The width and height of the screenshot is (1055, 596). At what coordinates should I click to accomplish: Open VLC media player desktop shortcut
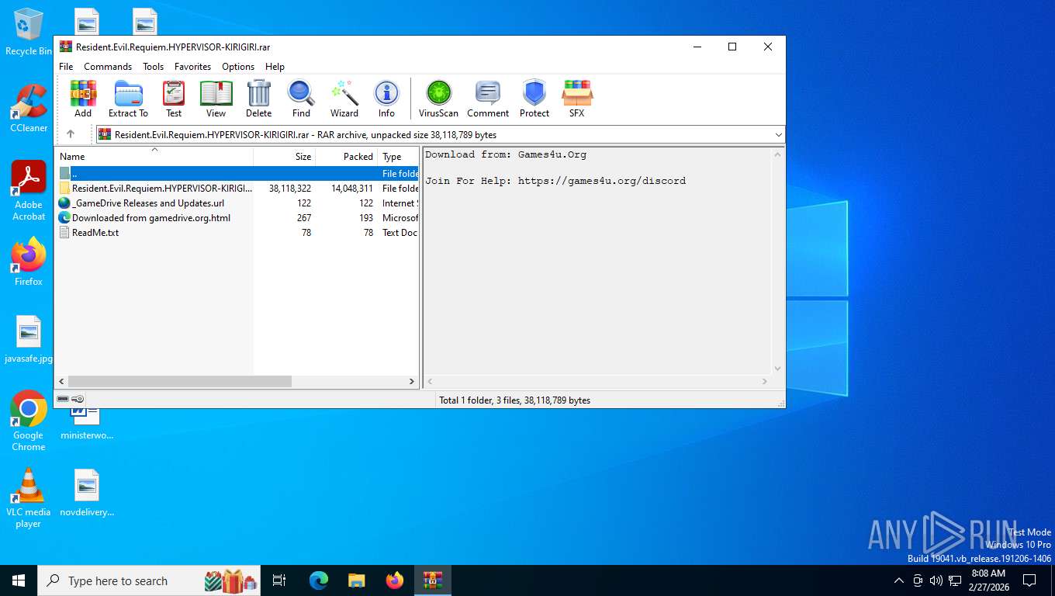click(29, 497)
